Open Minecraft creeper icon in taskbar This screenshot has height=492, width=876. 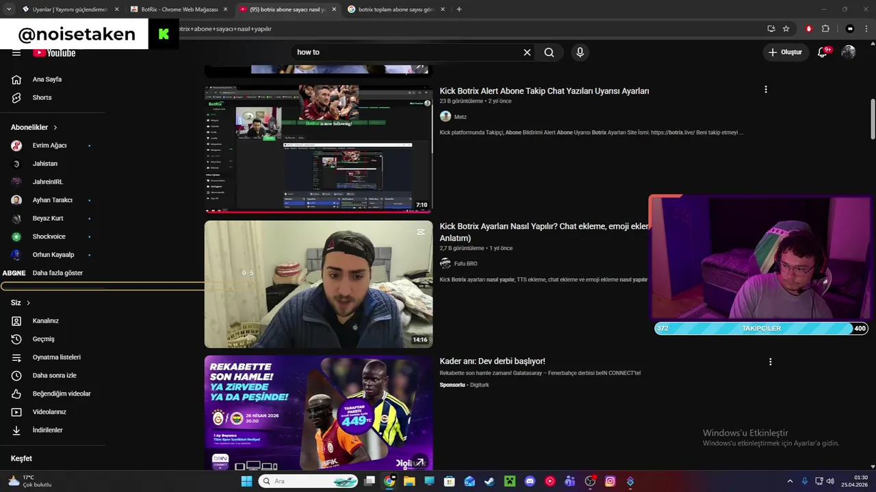(x=509, y=481)
